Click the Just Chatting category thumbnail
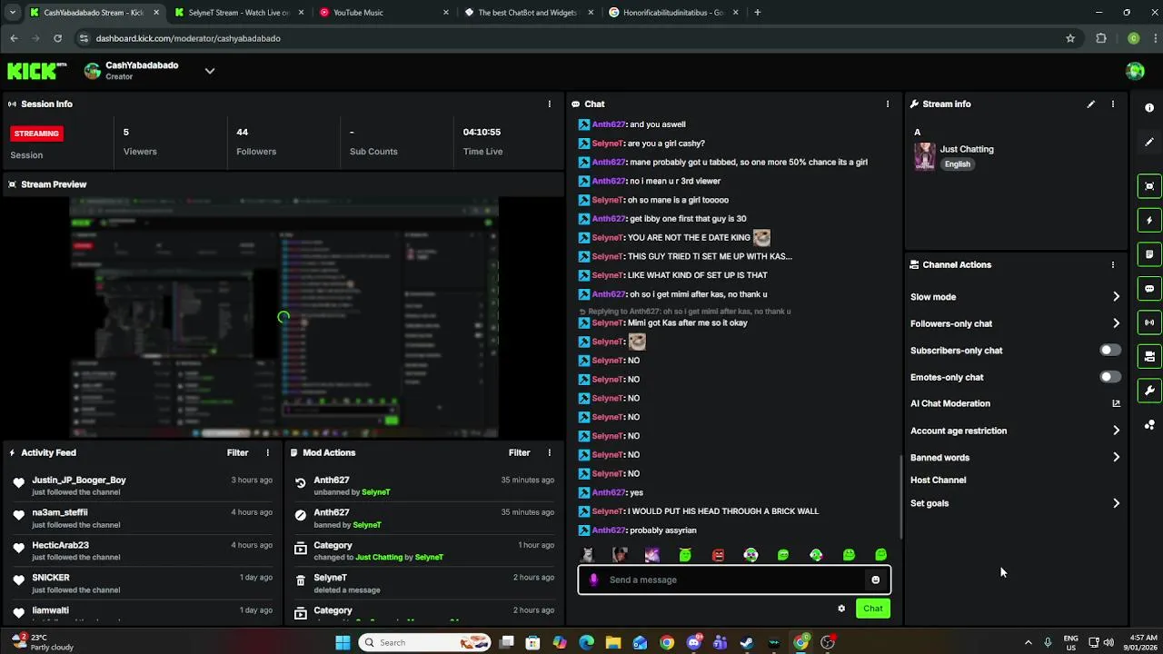Screen dimensions: 1163x654 pyautogui.click(x=924, y=156)
